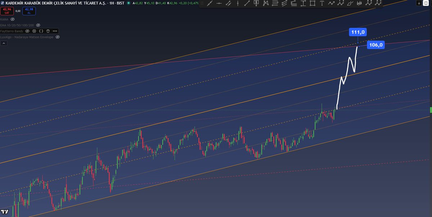Select the trend line drawing tool
Image resolution: width=432 pixels, height=217 pixels.
click(x=210, y=3)
